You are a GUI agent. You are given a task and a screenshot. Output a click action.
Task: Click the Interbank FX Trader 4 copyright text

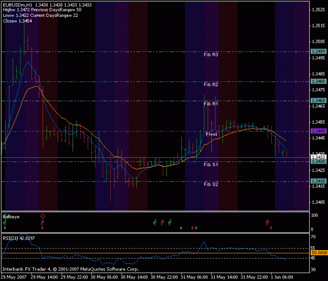(71, 269)
